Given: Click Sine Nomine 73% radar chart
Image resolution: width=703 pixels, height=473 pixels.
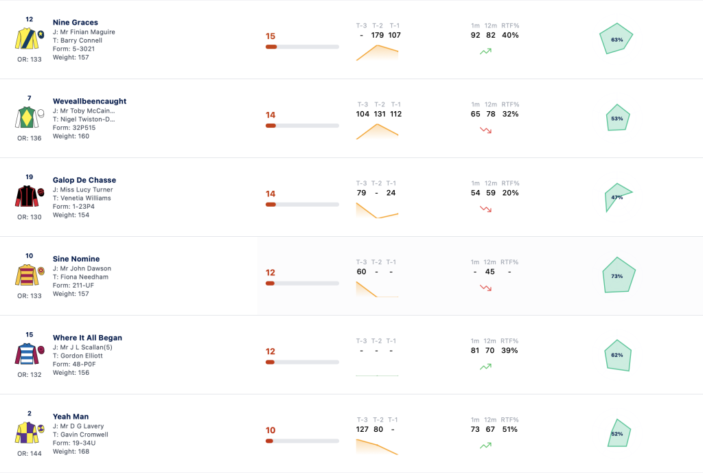Looking at the screenshot, I should [619, 275].
